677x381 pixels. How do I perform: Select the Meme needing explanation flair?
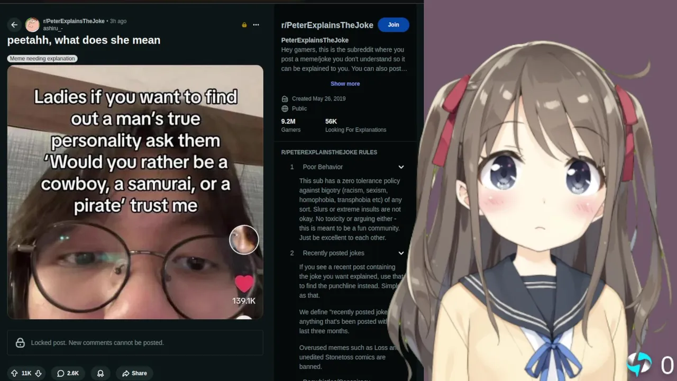42,59
